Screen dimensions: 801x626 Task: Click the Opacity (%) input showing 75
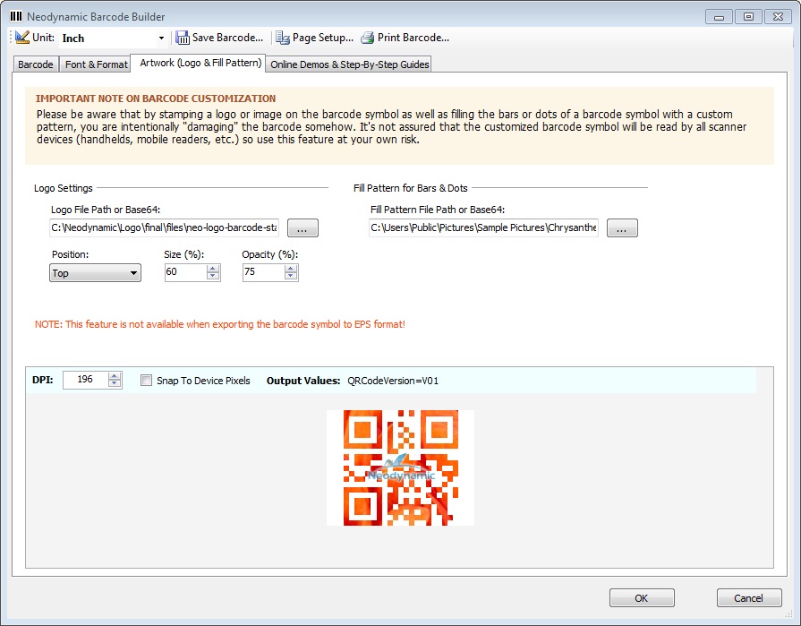pos(263,272)
